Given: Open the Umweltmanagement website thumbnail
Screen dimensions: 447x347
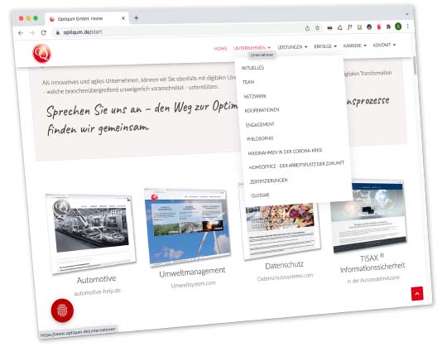Looking at the screenshot, I should (x=187, y=227).
